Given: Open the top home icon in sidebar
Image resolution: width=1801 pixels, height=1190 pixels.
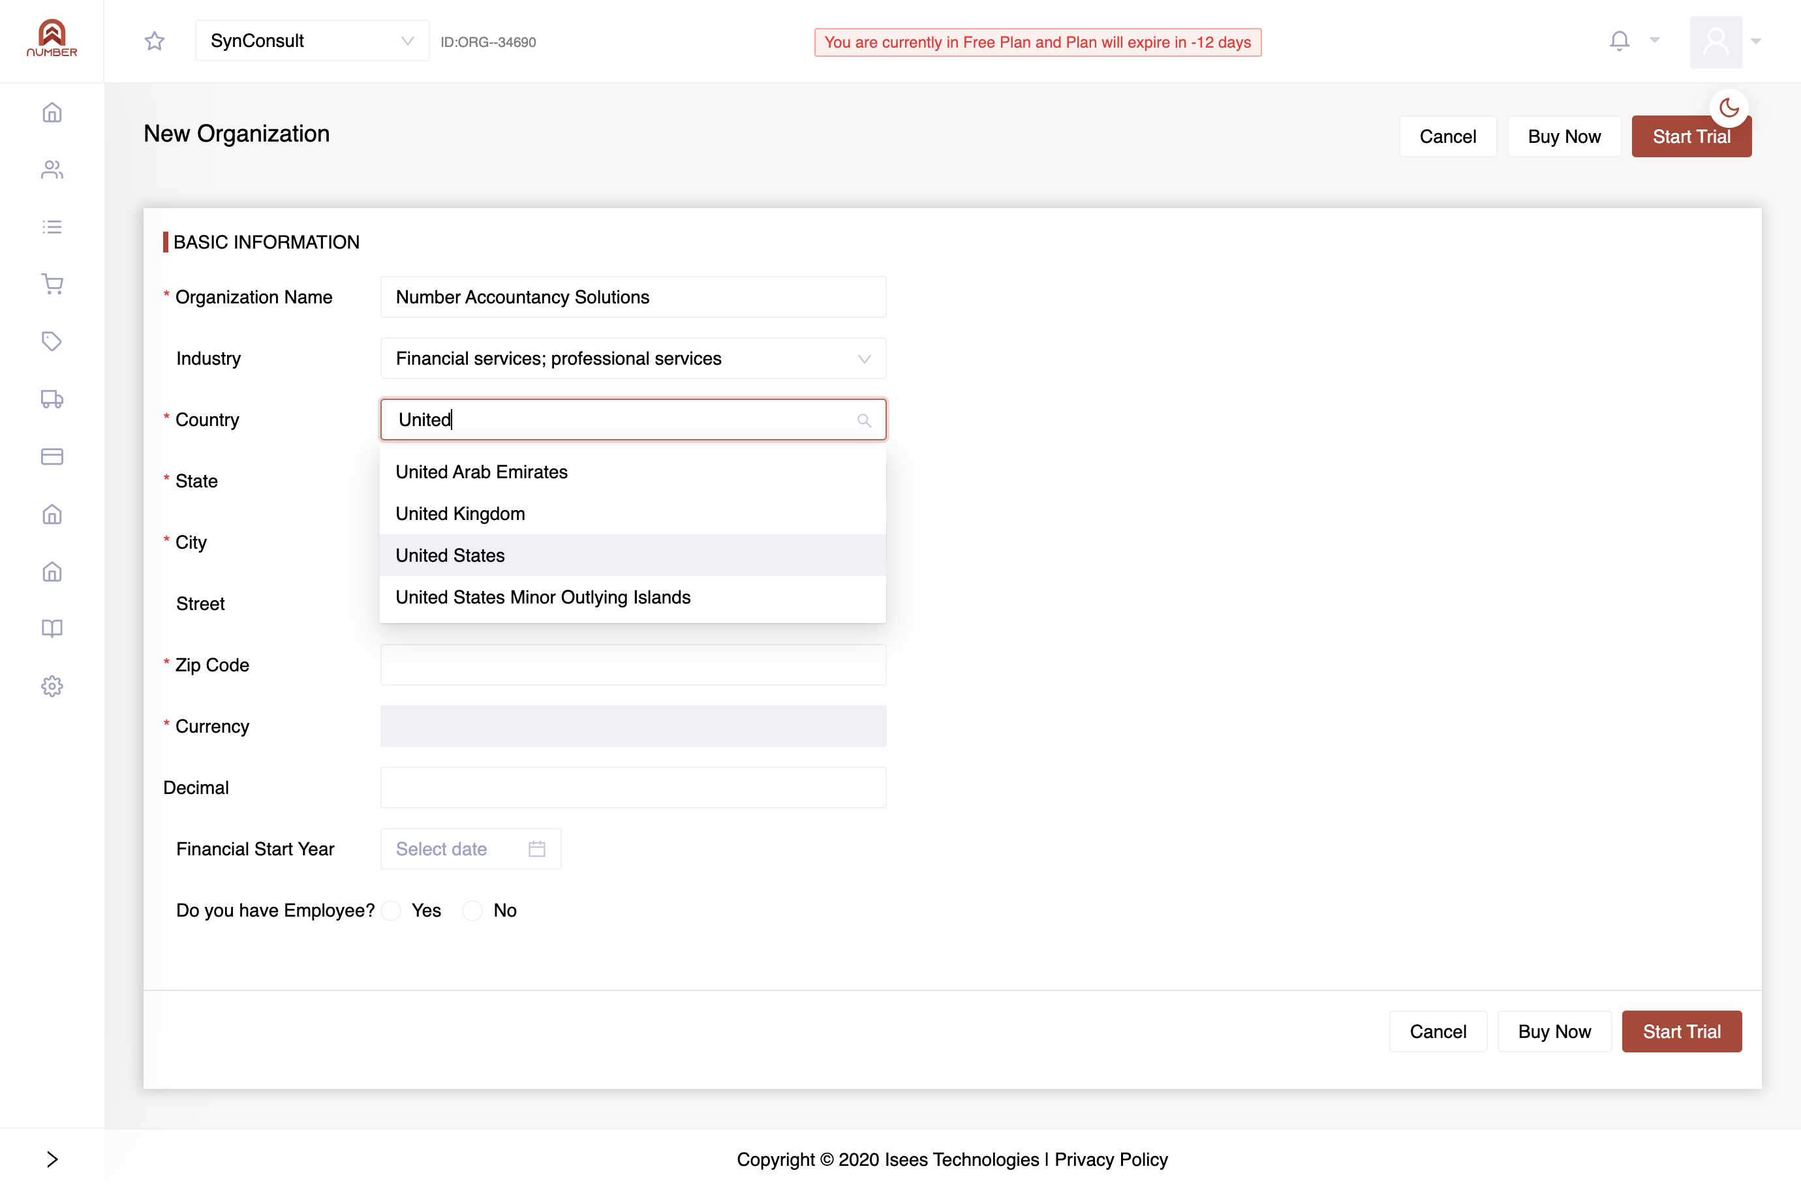Looking at the screenshot, I should click(x=52, y=112).
